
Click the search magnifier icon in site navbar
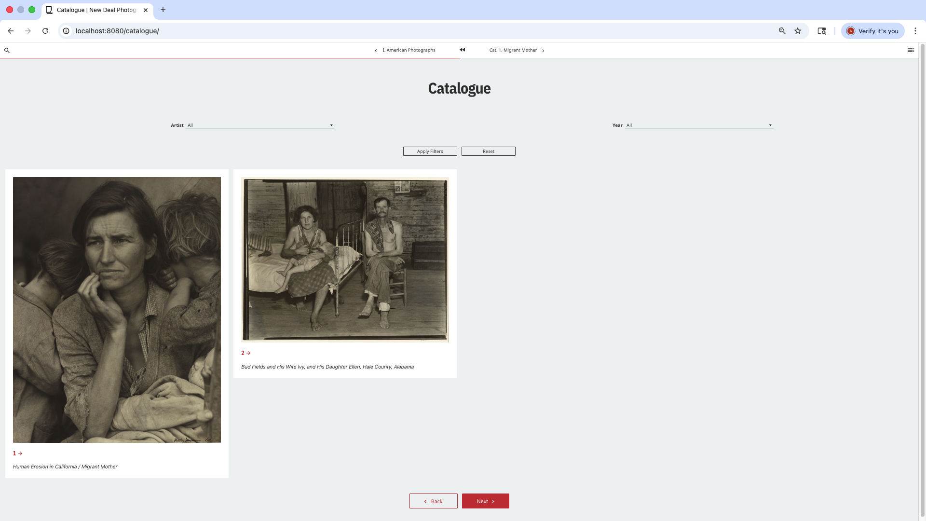click(7, 50)
